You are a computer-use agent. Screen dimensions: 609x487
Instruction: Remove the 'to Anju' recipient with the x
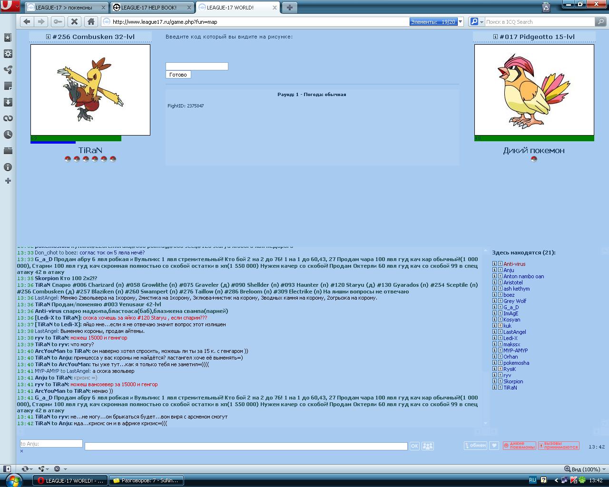[x=21, y=451]
